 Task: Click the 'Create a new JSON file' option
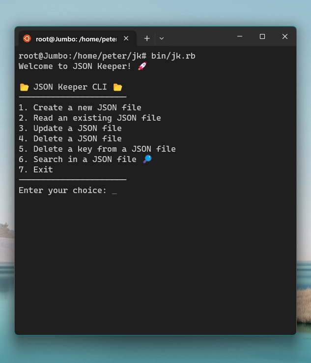coord(80,107)
